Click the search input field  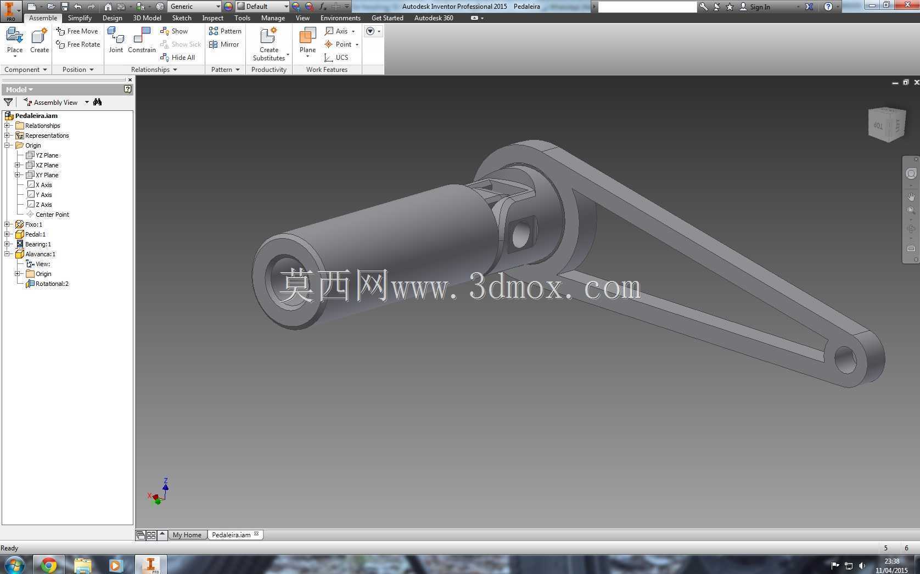[647, 7]
